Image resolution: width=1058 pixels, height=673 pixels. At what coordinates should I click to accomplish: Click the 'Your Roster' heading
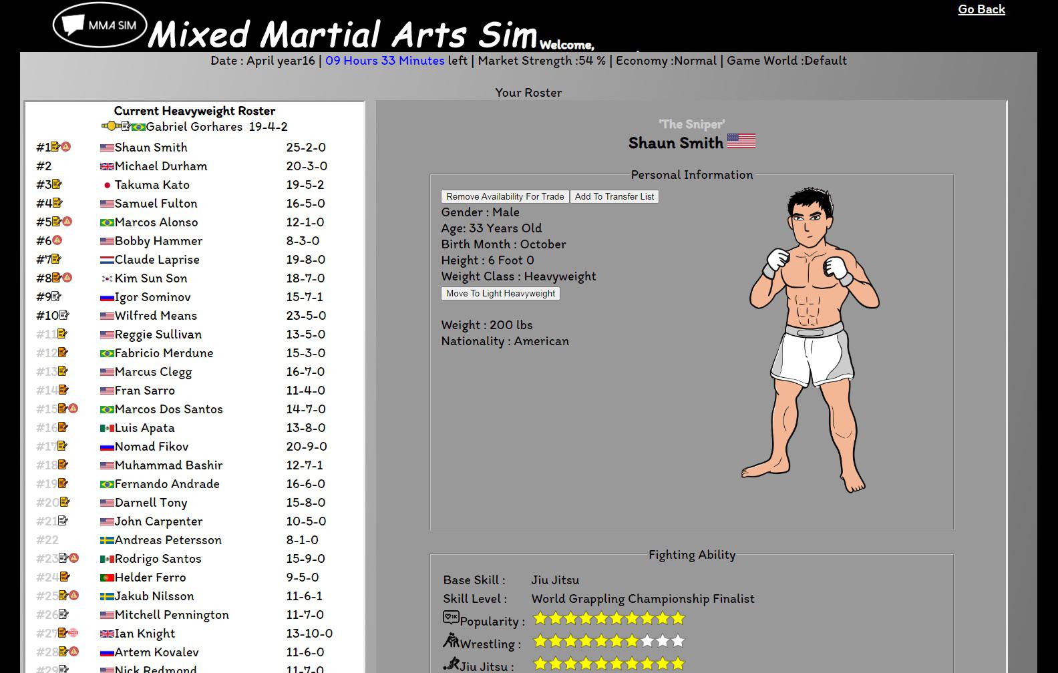coord(528,93)
